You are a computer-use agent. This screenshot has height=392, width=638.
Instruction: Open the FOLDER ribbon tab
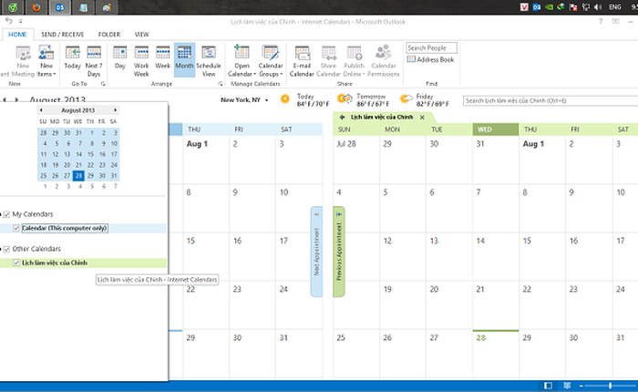tap(109, 35)
